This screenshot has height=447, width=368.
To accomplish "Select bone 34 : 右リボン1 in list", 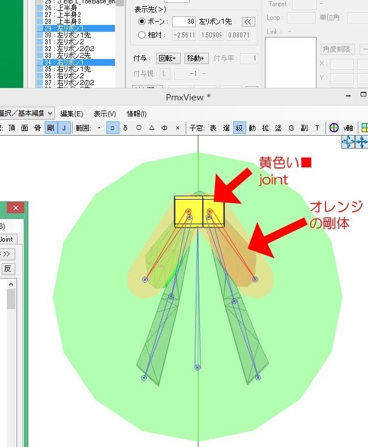I will (76, 62).
